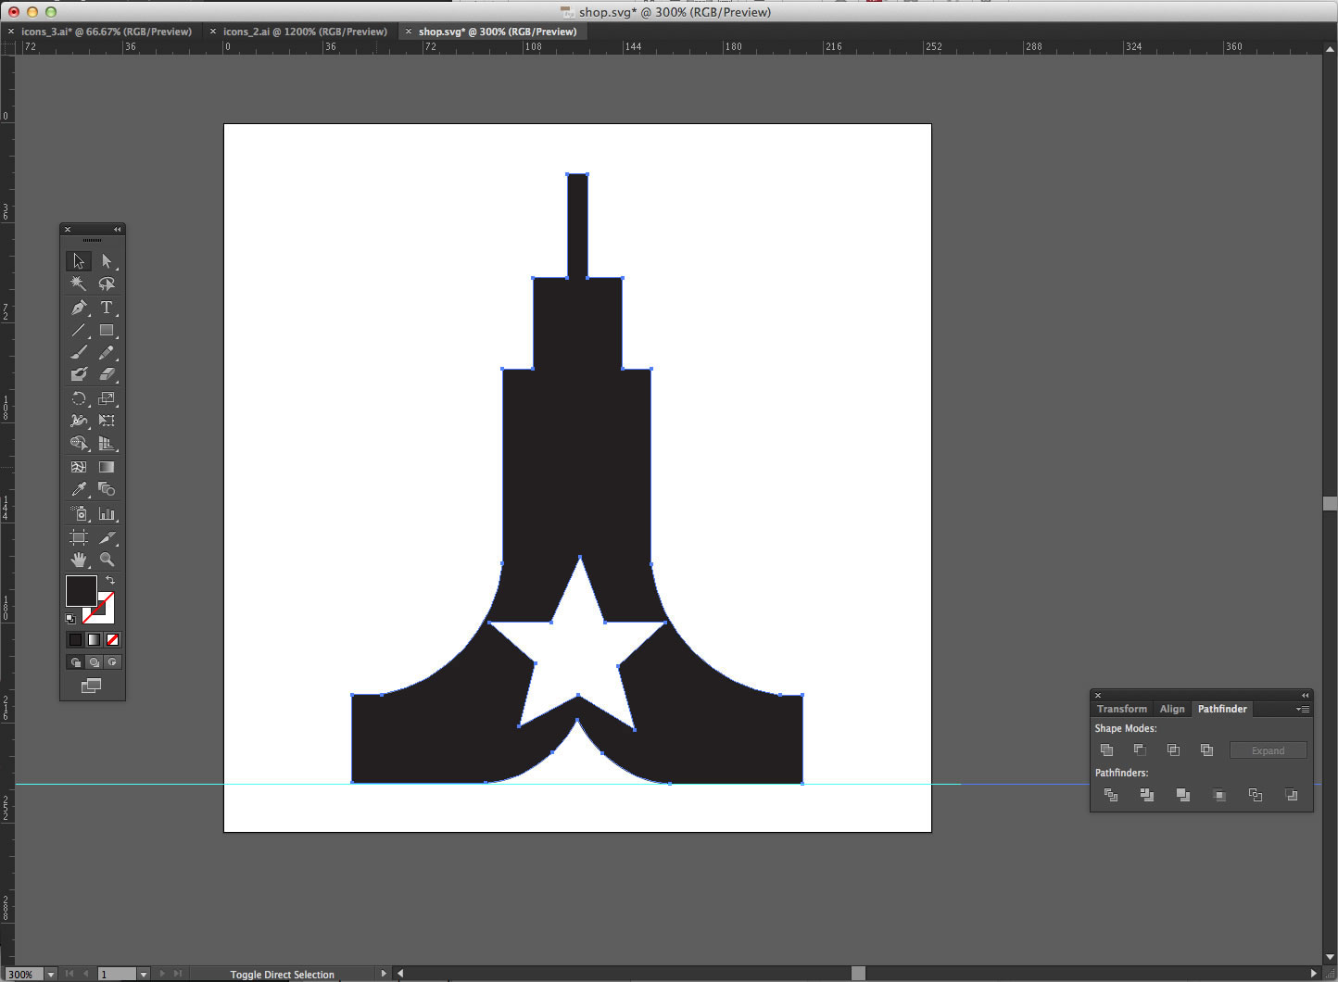Click the 300% zoom input field
Screen dimensions: 1338x982
tap(22, 974)
